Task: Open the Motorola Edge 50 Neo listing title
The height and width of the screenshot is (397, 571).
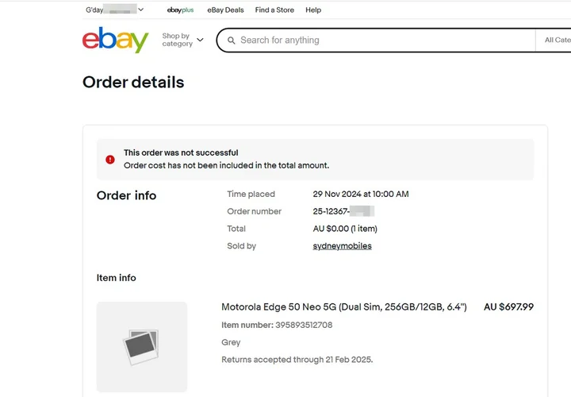Action: 343,307
